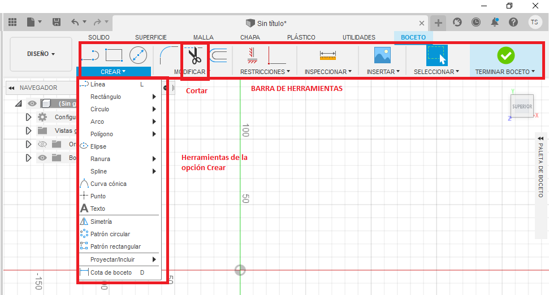Open the TERMINAR BOCETO dropdown
The height and width of the screenshot is (295, 549).
(x=505, y=72)
